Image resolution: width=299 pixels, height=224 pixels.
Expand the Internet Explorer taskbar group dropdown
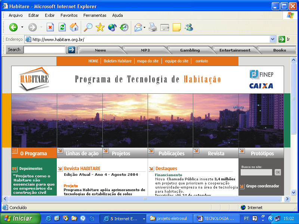tap(144, 219)
